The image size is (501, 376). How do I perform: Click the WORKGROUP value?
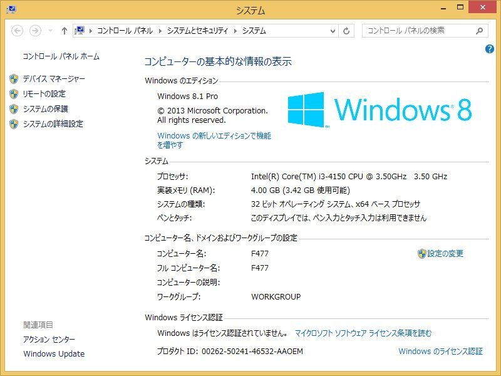276,296
